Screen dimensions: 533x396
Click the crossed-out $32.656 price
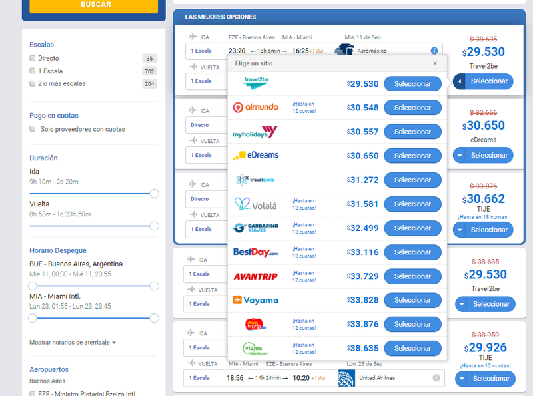point(484,112)
